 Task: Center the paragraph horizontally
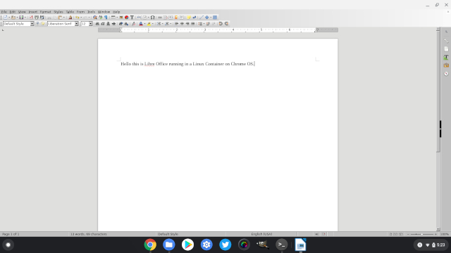point(182,24)
